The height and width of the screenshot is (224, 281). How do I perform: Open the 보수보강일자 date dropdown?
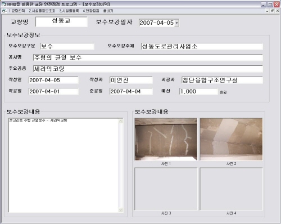[x=177, y=23]
